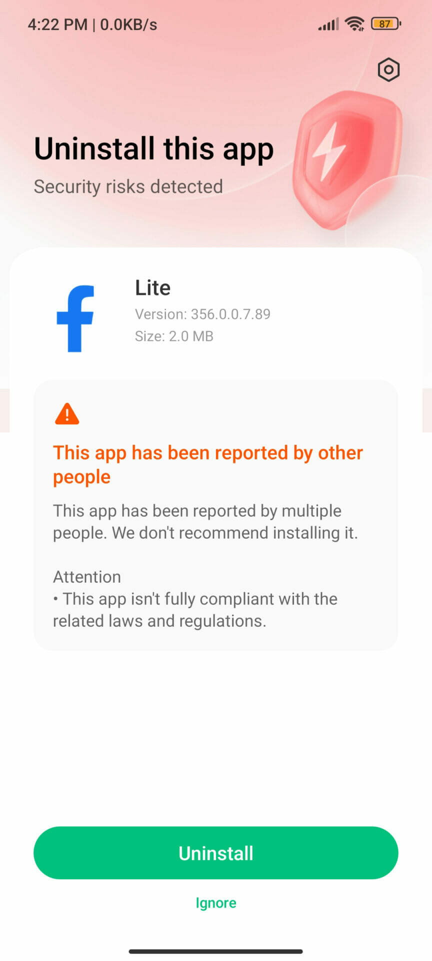
Task: Tap the app name "Lite"
Action: point(152,288)
